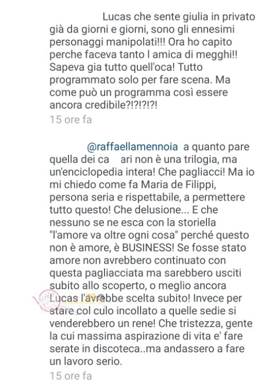The image size is (278, 387).
Task: Click the line starting "Lucas che sente giulia"
Action: [x=179, y=17]
